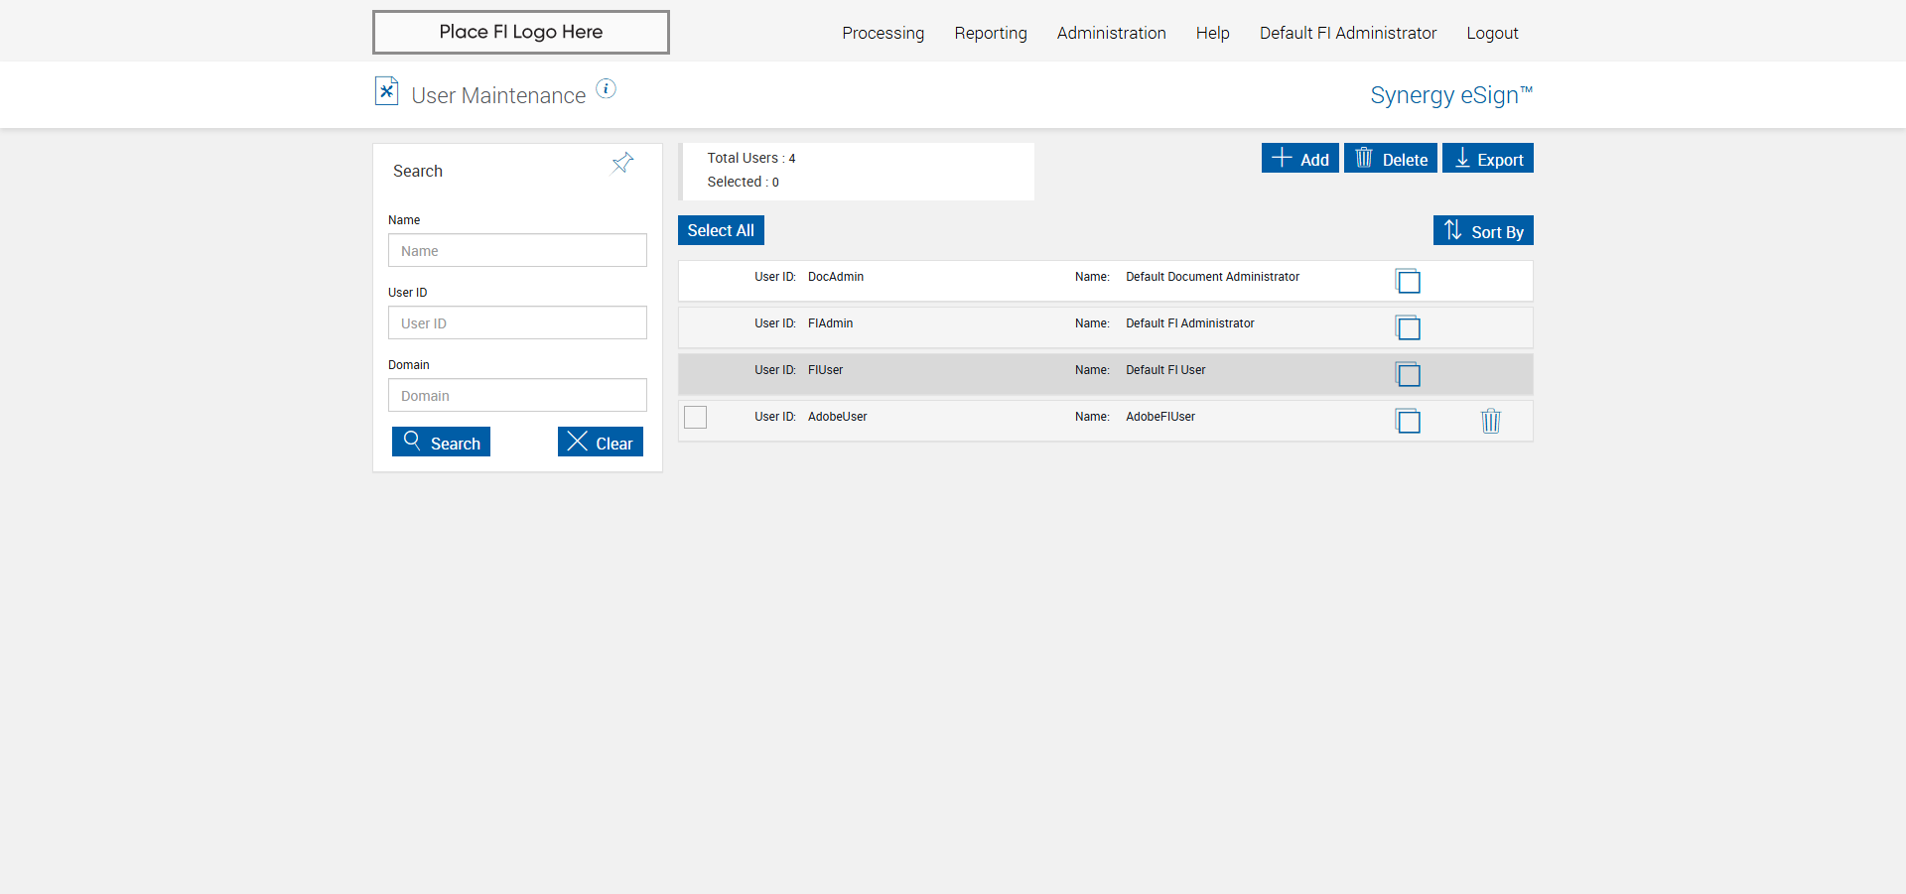This screenshot has height=894, width=1906.
Task: Click into the Name search field
Action: (517, 251)
